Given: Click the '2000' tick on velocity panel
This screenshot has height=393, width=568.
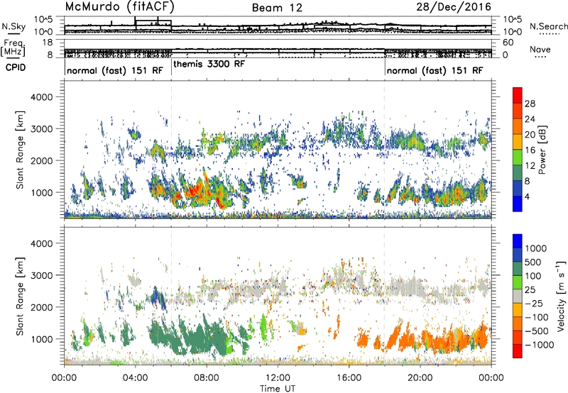Looking at the screenshot, I should click(x=41, y=307).
